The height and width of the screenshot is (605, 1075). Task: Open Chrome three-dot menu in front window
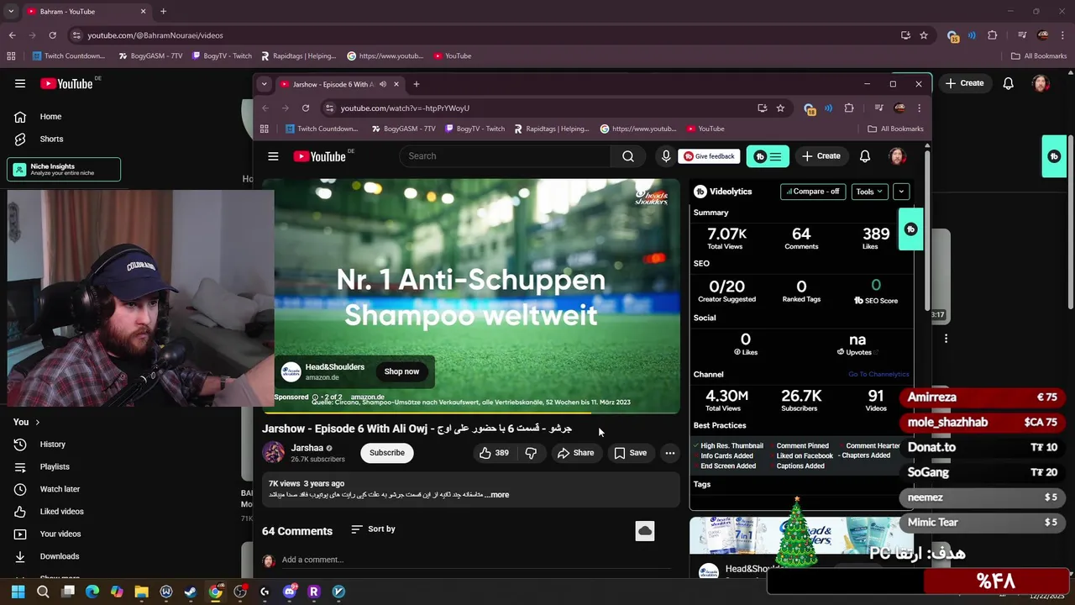(x=919, y=108)
